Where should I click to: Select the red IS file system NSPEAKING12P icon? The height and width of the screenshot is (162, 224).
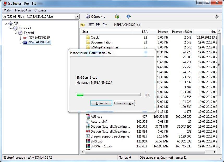[x=25, y=38]
